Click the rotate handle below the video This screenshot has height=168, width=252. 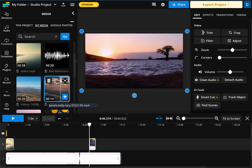click(134, 96)
